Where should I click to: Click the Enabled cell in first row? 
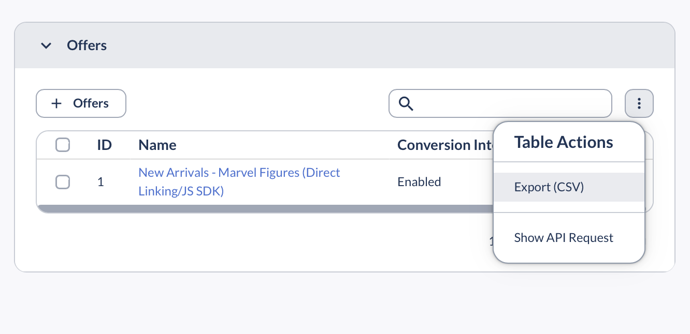tap(419, 182)
